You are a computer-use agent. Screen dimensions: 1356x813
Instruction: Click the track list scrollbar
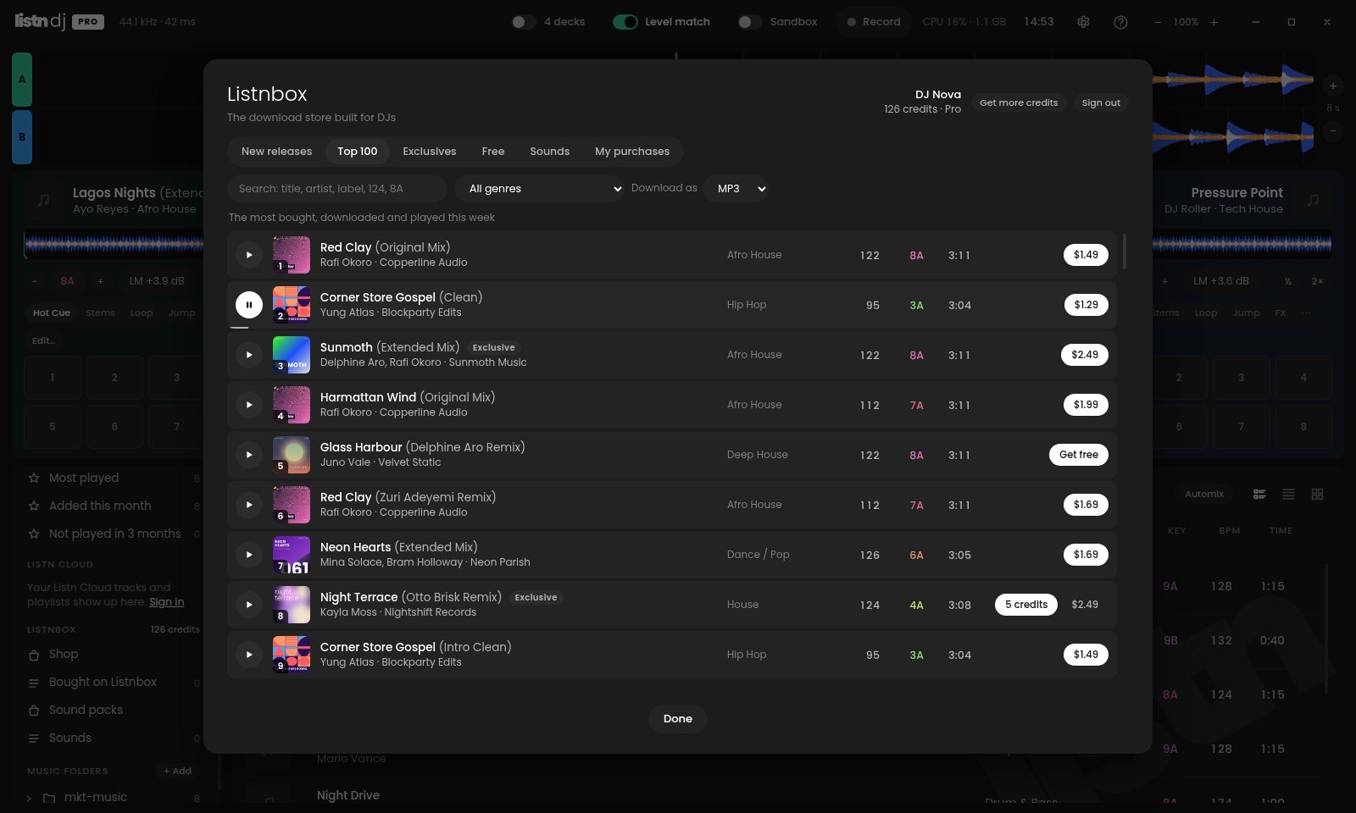(x=1125, y=252)
